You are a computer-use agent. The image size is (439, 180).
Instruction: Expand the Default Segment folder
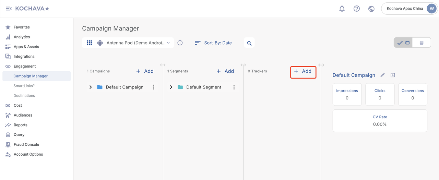click(171, 87)
